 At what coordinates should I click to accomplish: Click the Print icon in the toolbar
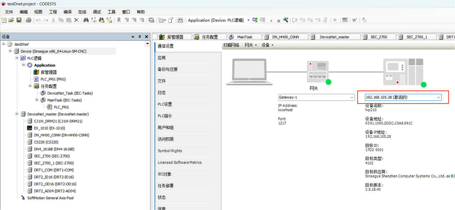point(29,20)
